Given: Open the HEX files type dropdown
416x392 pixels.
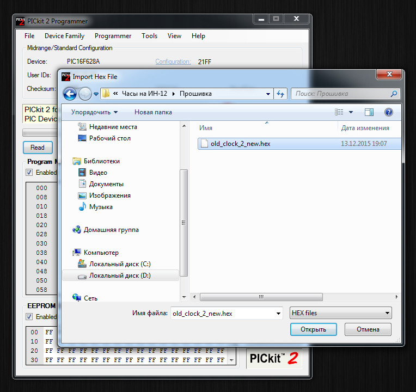Looking at the screenshot, I should pos(341,313).
